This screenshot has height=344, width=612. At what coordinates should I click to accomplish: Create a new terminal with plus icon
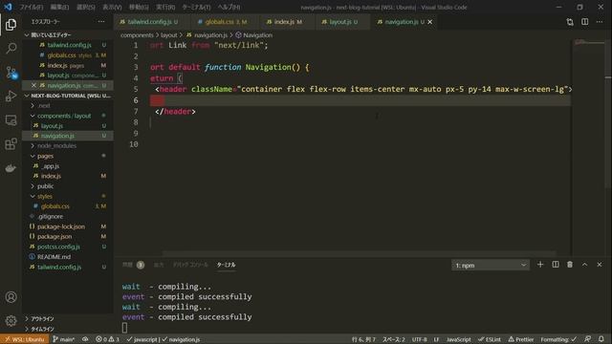tap(540, 265)
